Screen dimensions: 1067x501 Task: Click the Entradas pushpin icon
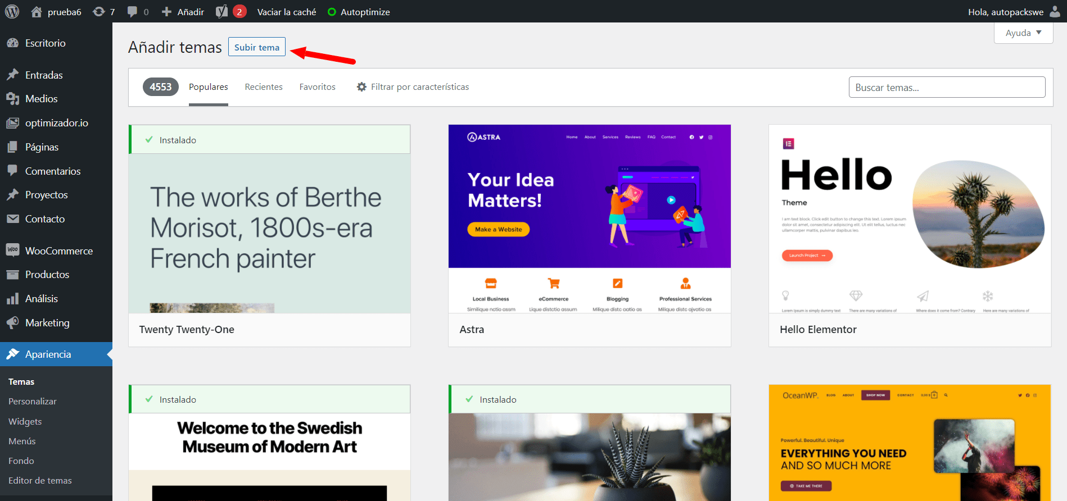[x=12, y=75]
